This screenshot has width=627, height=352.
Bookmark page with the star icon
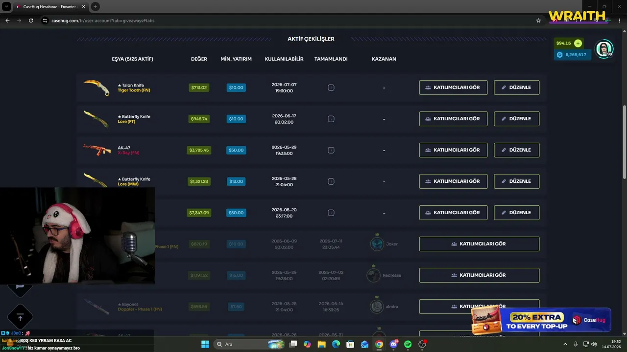point(538,21)
